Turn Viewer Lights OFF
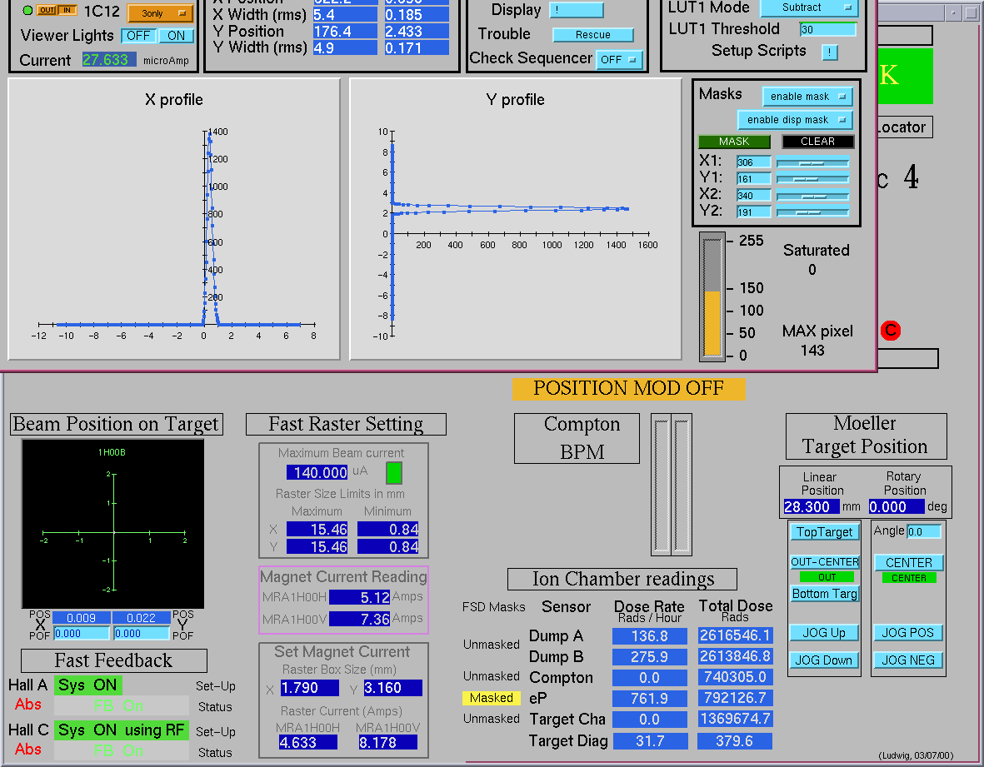The height and width of the screenshot is (767, 984). pyautogui.click(x=138, y=36)
